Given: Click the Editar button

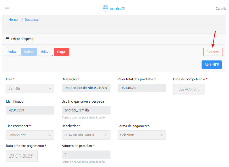Looking at the screenshot, I should tap(45, 52).
